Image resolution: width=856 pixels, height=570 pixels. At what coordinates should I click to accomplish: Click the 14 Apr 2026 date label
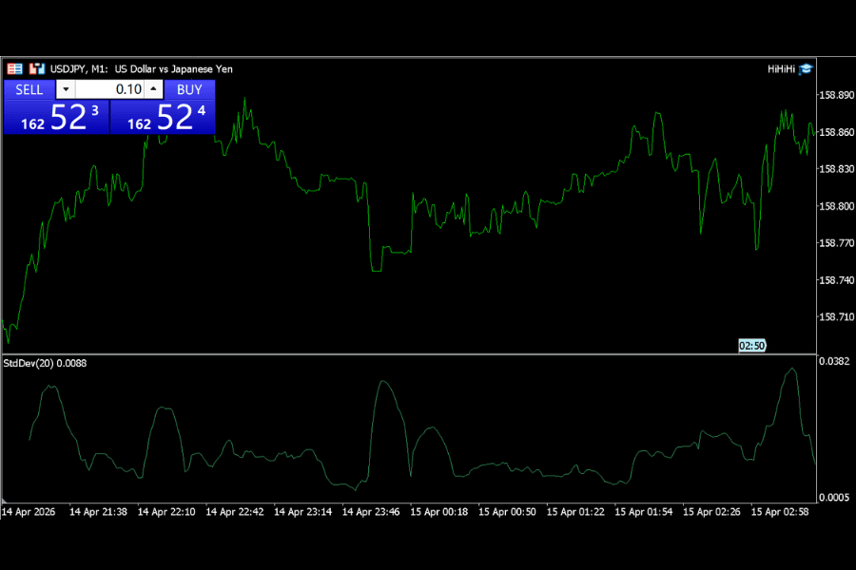(29, 512)
